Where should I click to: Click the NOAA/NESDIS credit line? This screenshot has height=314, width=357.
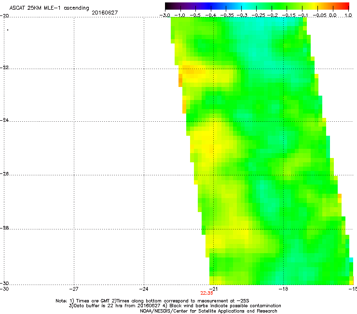208,311
